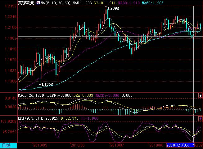The height and width of the screenshot is (149, 203).
Task: Click the MA indicator chart icon
Action: [38, 3]
